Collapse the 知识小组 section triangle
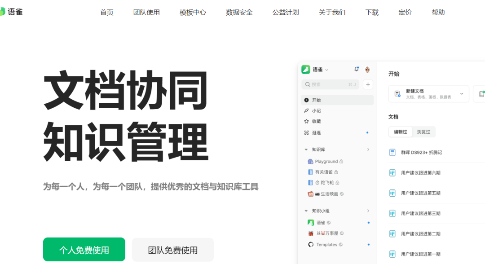The width and height of the screenshot is (485, 264). pos(306,211)
